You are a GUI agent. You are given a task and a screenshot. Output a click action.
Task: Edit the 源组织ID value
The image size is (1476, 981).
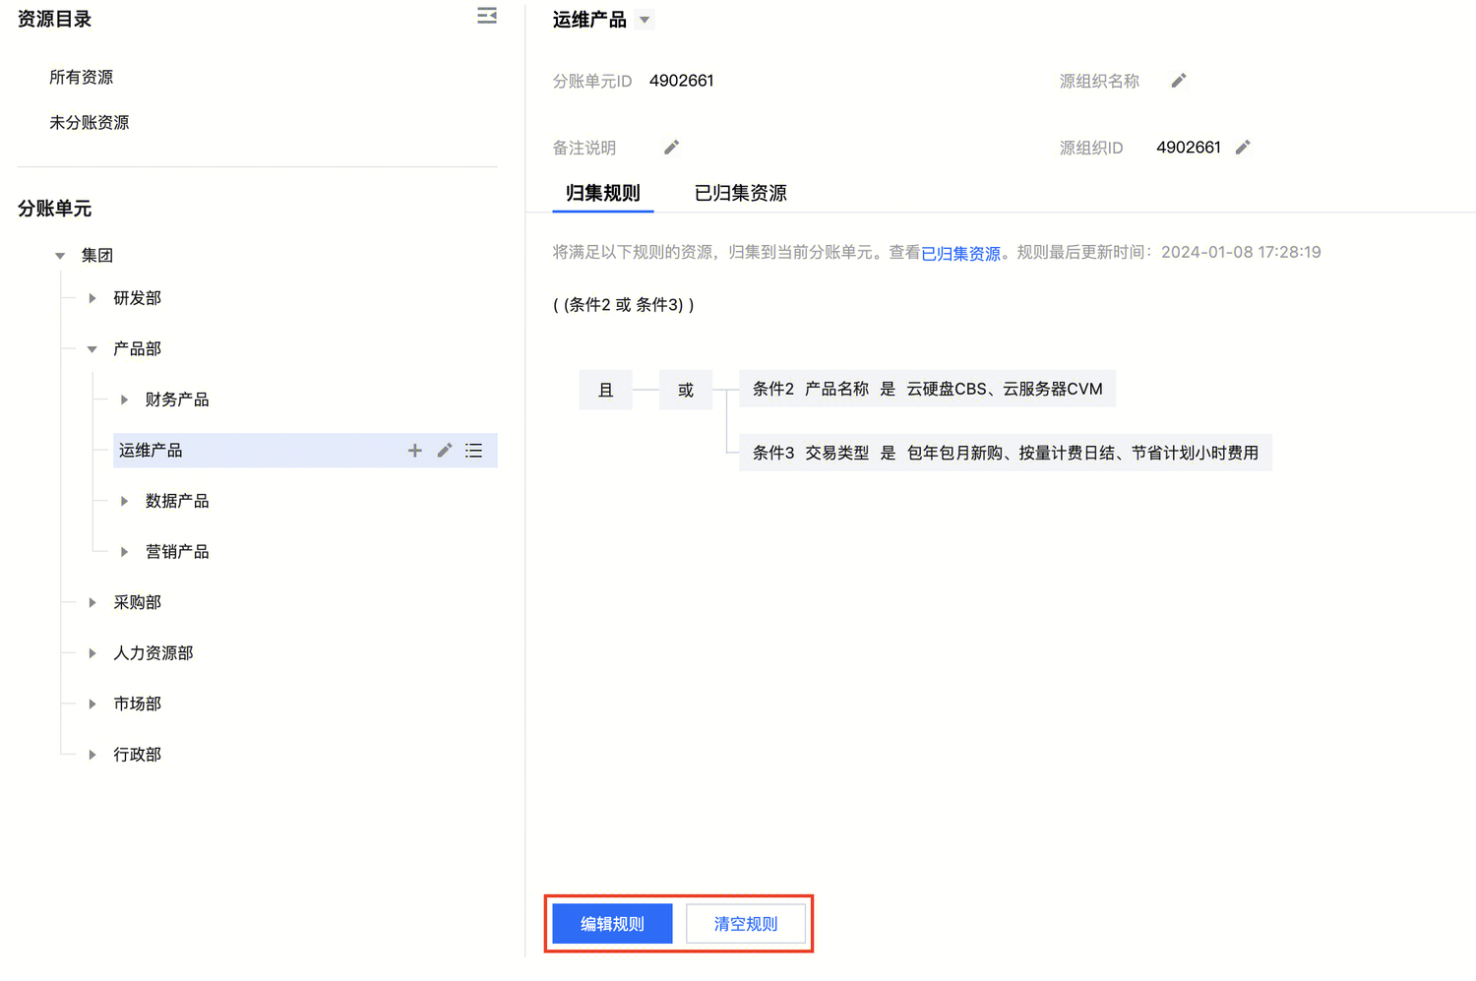click(x=1243, y=148)
